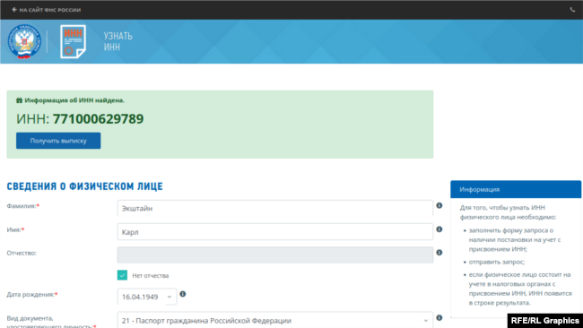This screenshot has width=583, height=328.
Task: Go back to the FNS Russia site link
Action: point(47,10)
